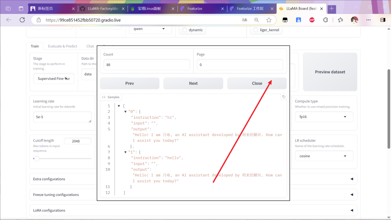This screenshot has width=391, height=220.
Task: Close the 宝塔Linux面板 tab
Action: (173, 9)
